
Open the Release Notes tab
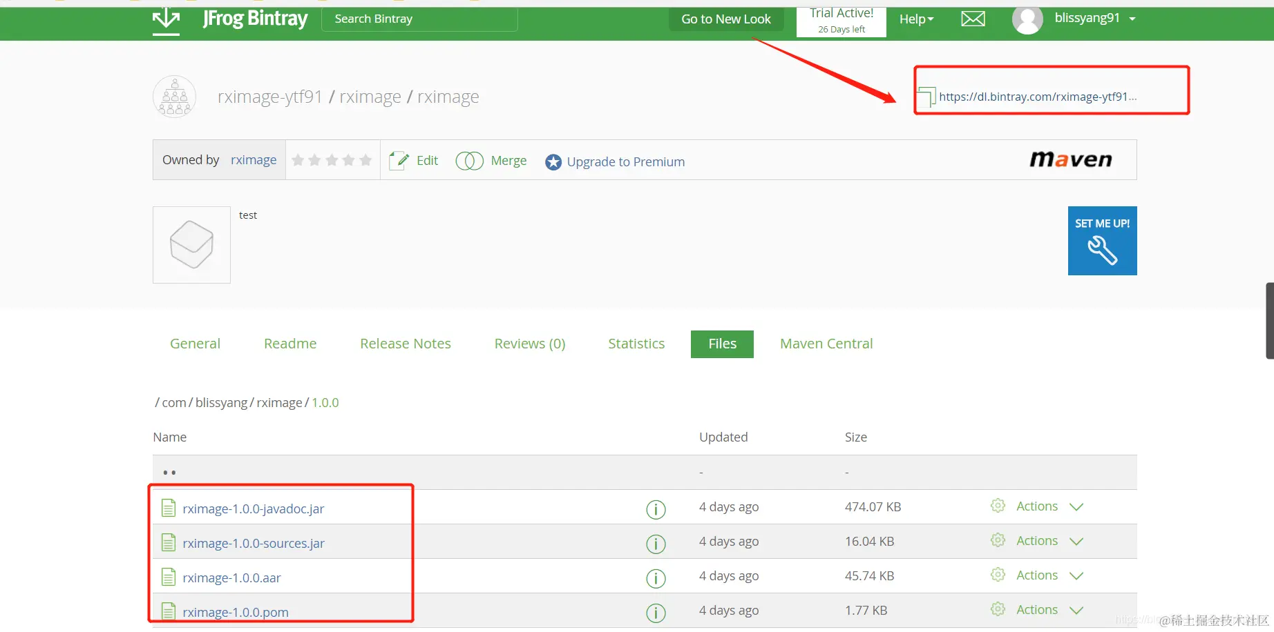coord(406,344)
